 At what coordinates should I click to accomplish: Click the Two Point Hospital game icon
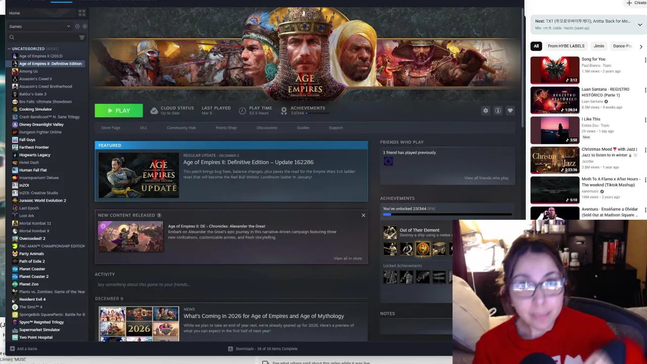(x=15, y=337)
